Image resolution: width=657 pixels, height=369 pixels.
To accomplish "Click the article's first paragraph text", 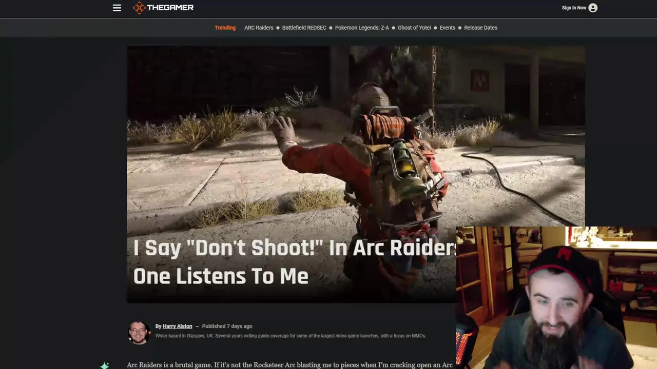I will (289, 365).
